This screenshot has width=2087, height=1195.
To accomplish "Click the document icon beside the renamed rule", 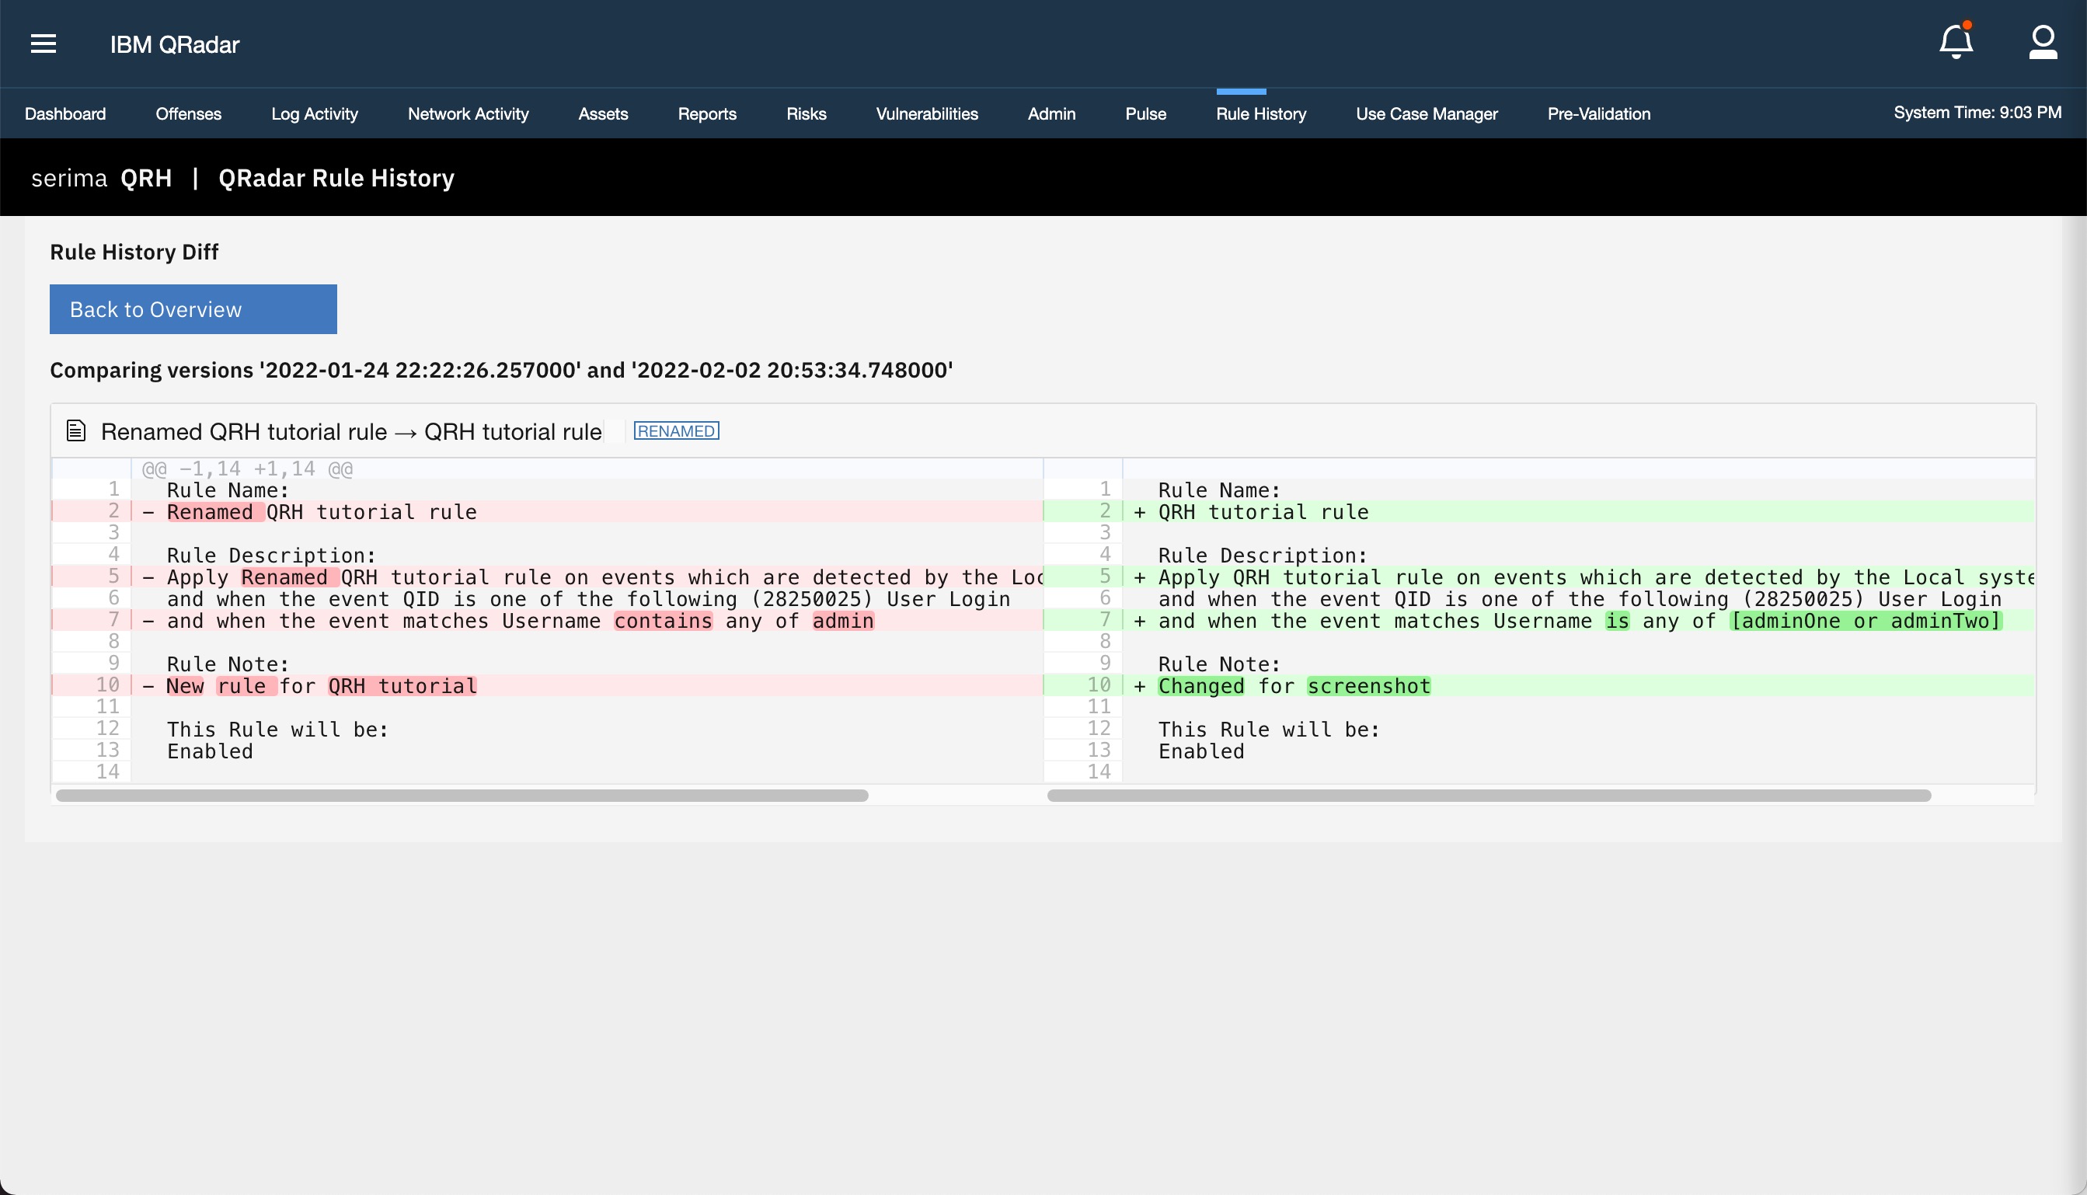I will click(75, 429).
